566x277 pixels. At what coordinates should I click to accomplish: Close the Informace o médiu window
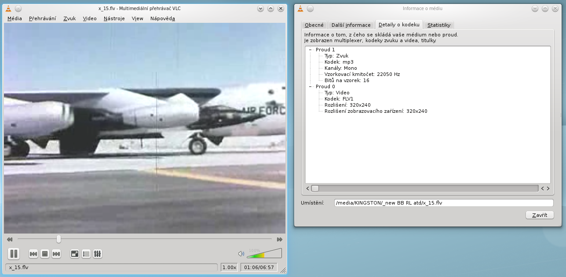[x=555, y=8]
